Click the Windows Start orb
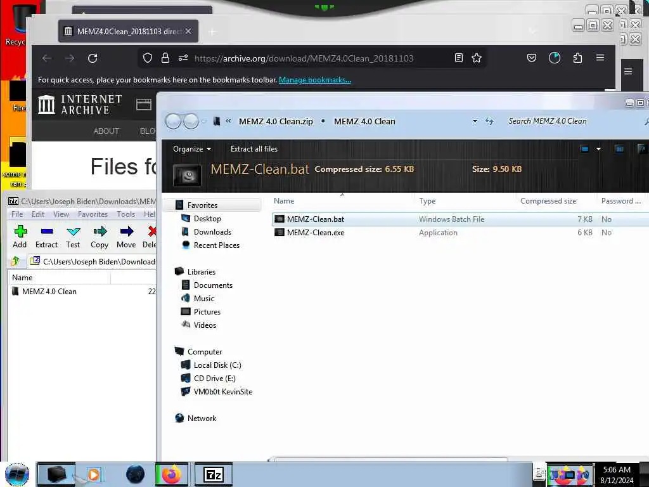649x487 pixels. (17, 474)
